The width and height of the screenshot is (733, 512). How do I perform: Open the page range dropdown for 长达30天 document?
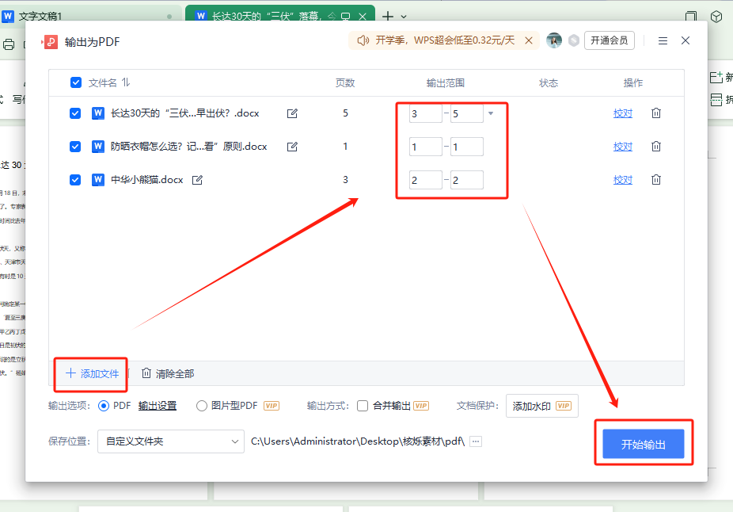click(491, 113)
